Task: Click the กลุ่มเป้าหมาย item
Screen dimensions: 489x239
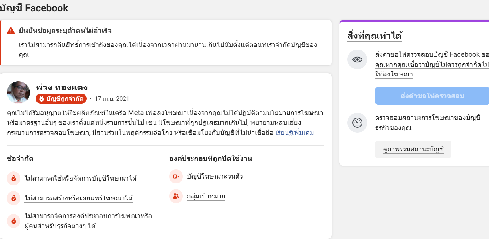Action: 206,196
